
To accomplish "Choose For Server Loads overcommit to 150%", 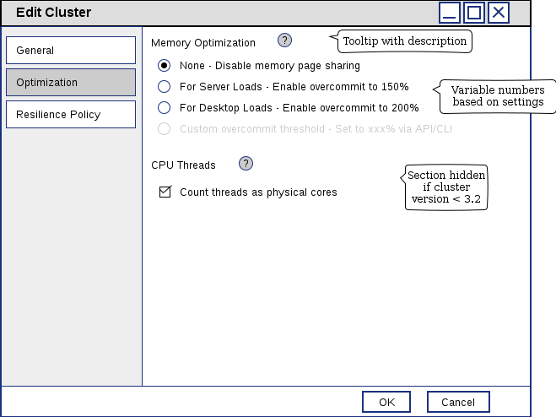I will (165, 86).
